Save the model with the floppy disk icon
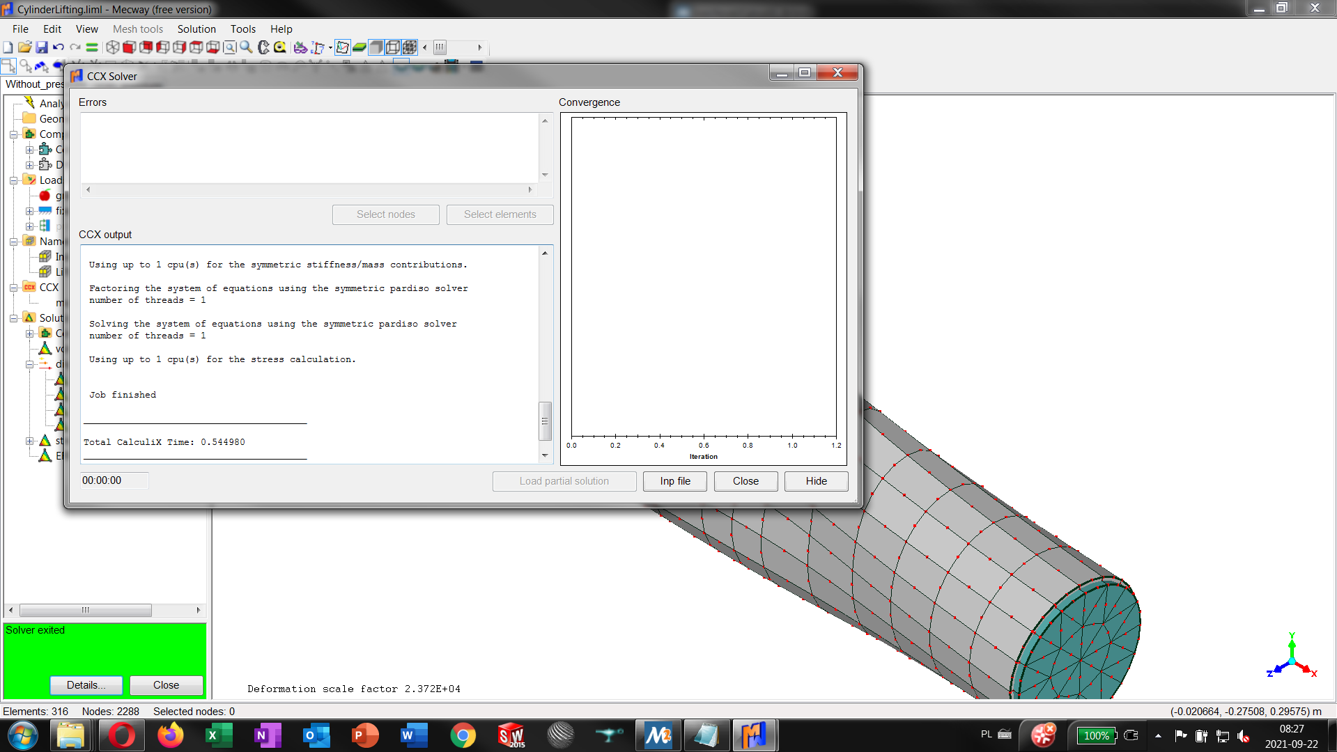 point(42,47)
